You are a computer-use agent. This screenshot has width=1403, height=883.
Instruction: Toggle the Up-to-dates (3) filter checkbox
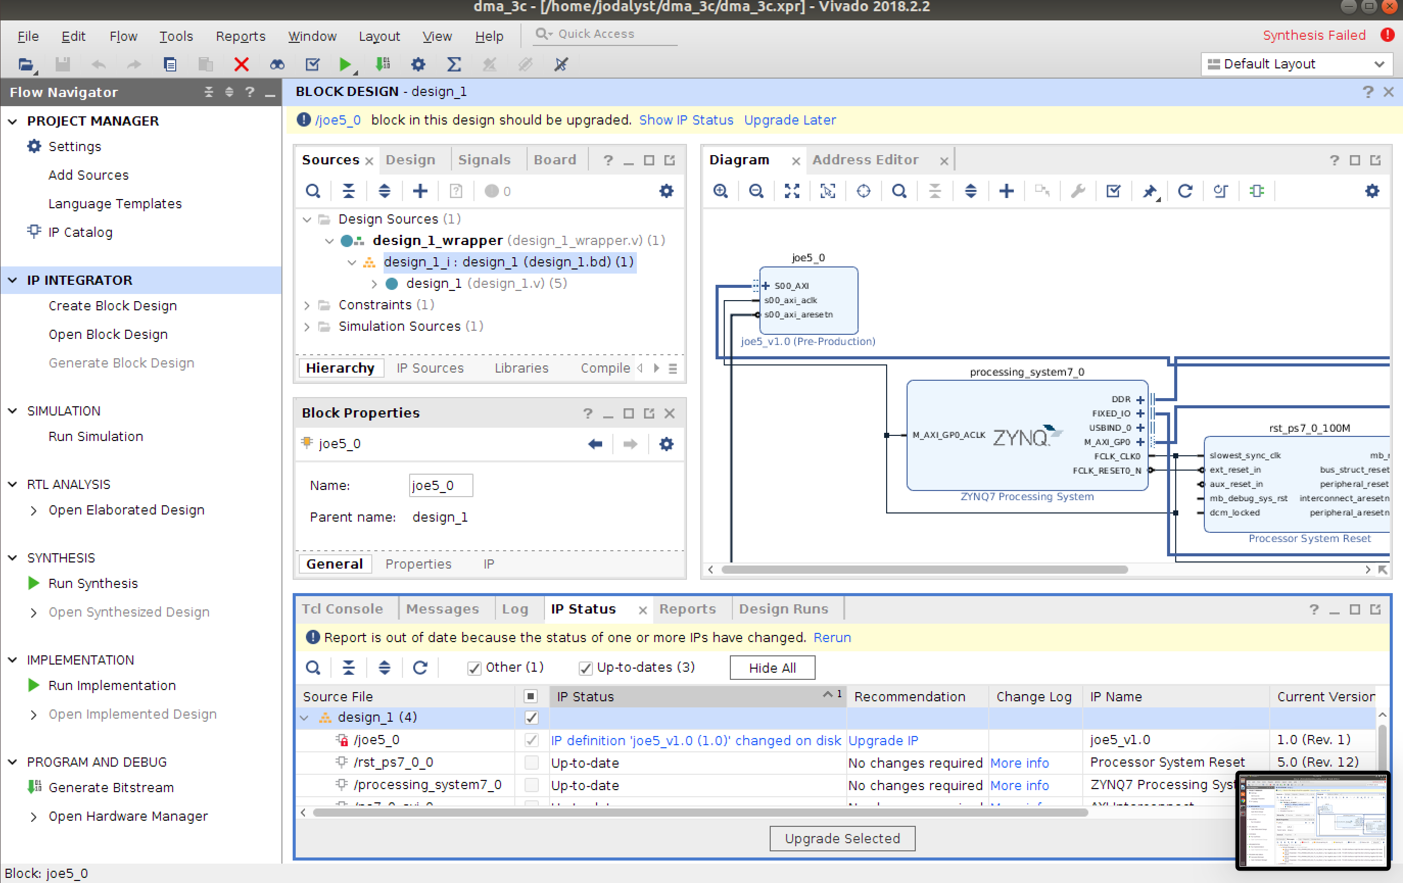[x=585, y=668]
